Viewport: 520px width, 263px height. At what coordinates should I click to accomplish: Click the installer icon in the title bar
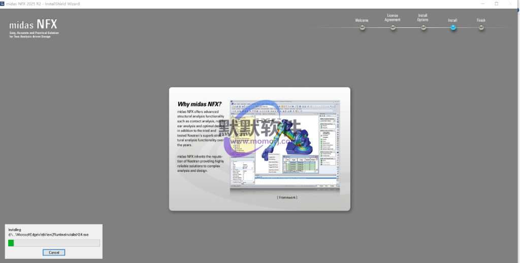coord(3,4)
